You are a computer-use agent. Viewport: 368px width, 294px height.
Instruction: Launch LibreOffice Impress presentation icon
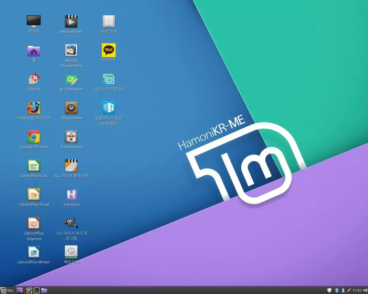point(34,223)
